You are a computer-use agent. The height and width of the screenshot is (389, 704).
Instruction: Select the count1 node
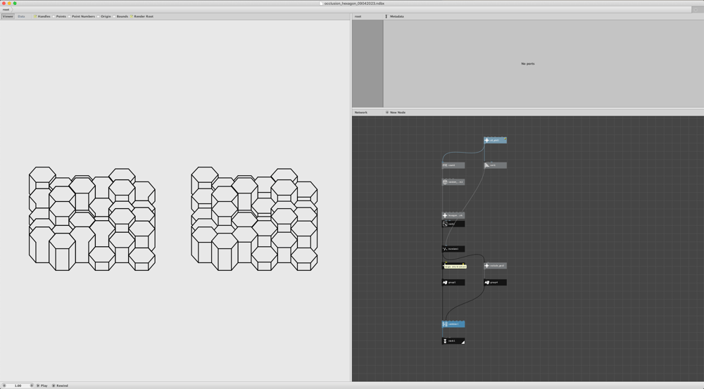point(453,165)
